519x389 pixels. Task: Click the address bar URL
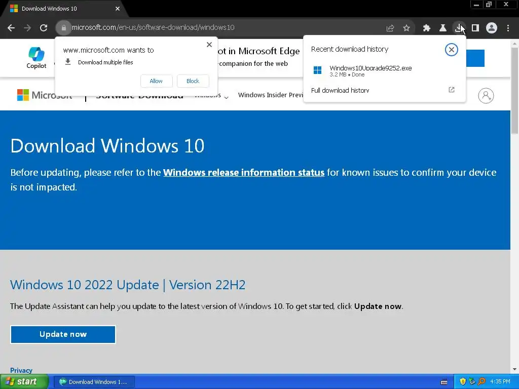pos(153,27)
